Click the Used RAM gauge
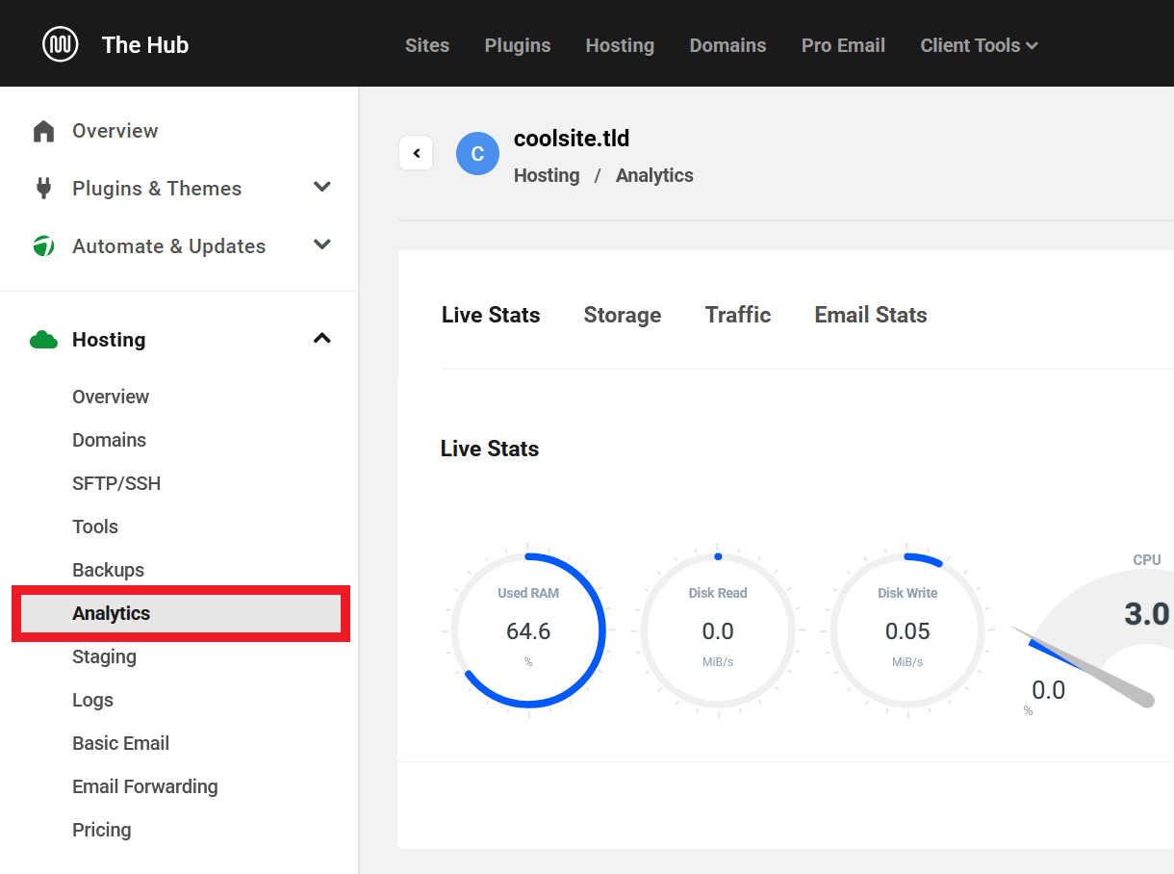 click(x=527, y=630)
